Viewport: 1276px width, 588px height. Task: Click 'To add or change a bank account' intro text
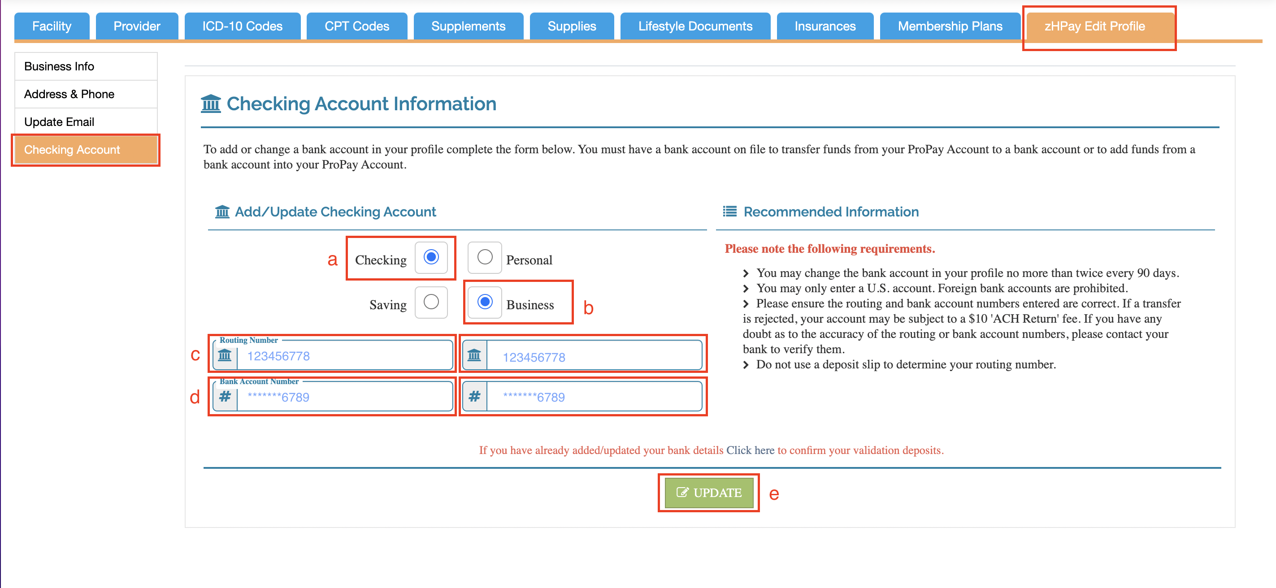(x=699, y=157)
